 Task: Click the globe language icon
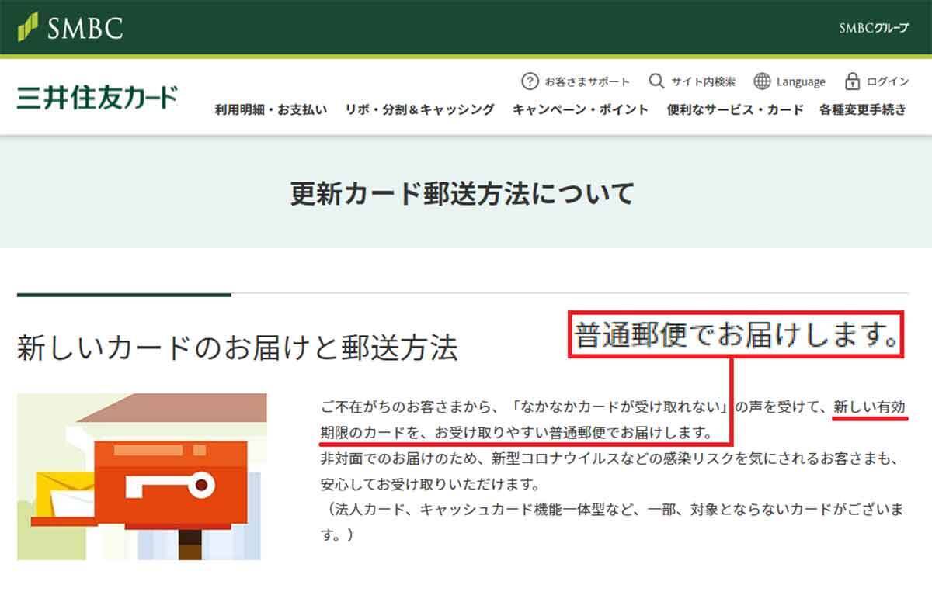762,81
